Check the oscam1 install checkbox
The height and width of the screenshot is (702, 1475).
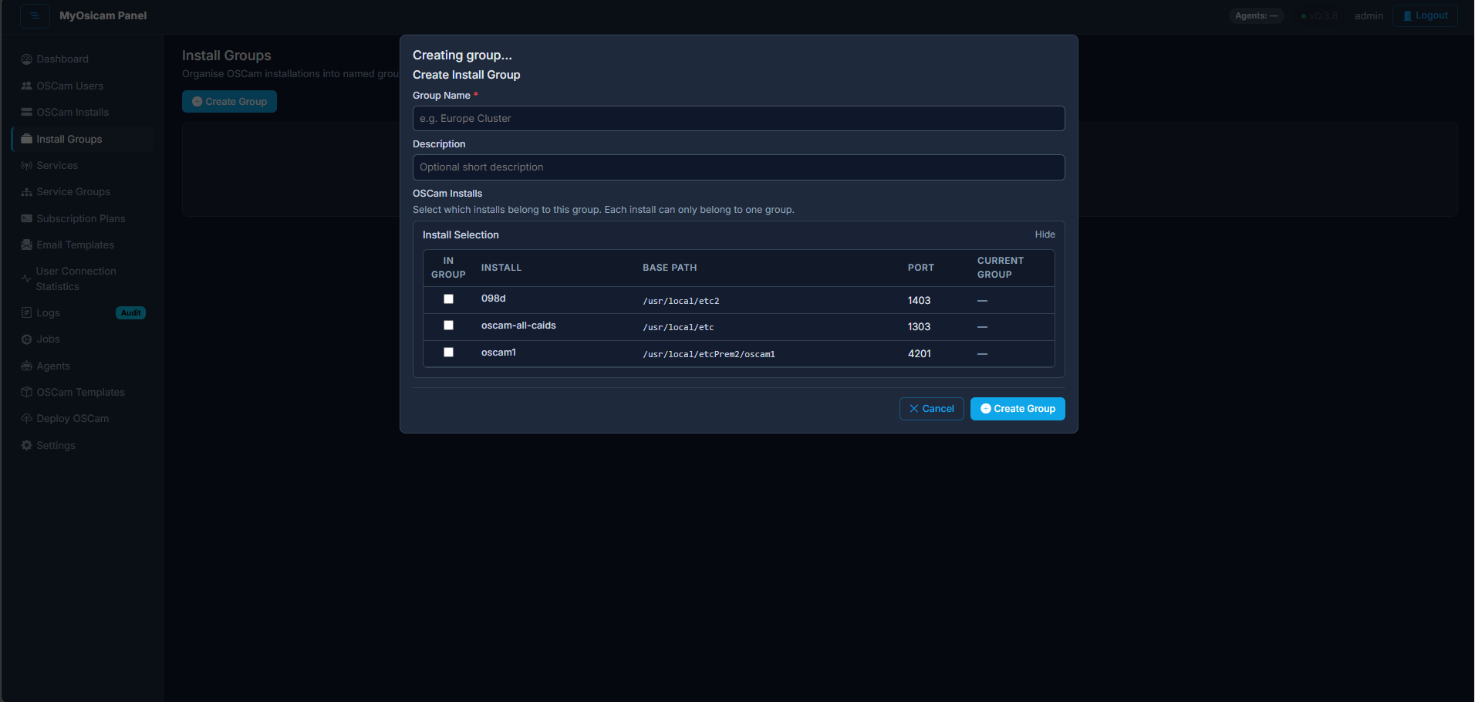(448, 353)
